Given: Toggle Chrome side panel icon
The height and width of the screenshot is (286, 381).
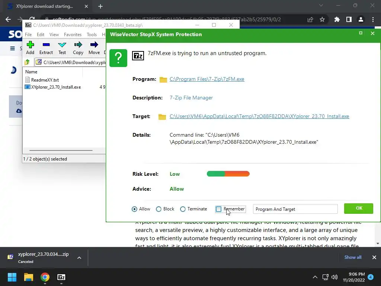Looking at the screenshot, I should point(349,19).
